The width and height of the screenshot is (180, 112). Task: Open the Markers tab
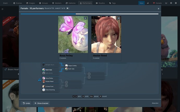(x=57, y=3)
